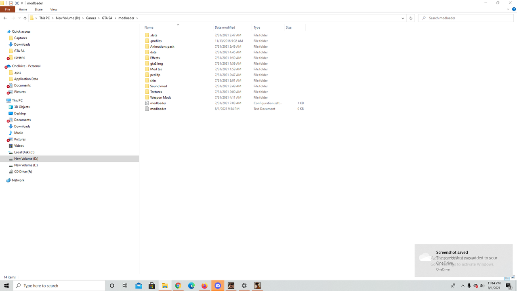Click the Up one level arrow

[25, 18]
